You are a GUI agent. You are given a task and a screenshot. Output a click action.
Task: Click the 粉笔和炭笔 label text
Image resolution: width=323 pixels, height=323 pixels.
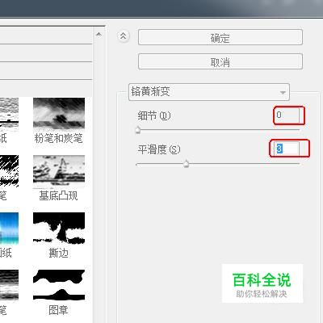pos(58,138)
